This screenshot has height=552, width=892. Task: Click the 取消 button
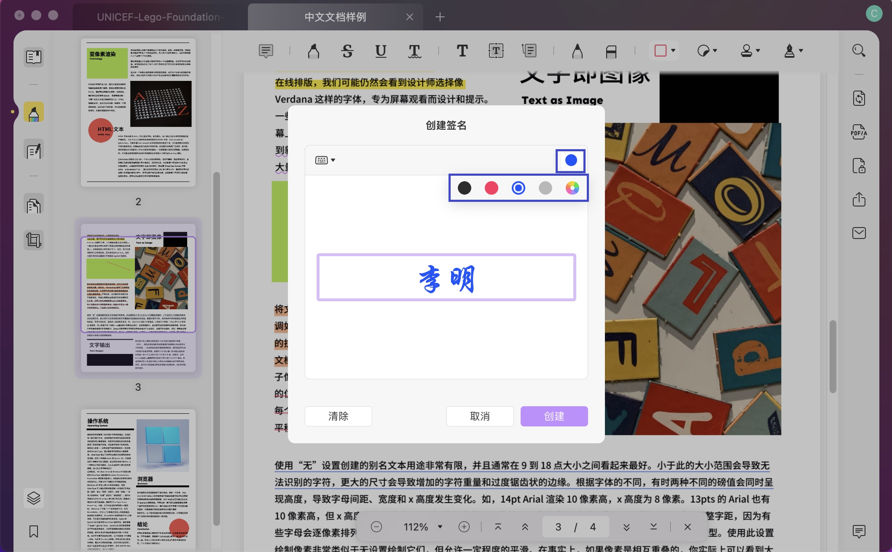pyautogui.click(x=480, y=416)
